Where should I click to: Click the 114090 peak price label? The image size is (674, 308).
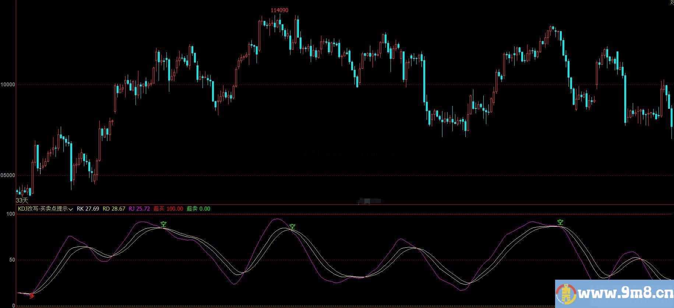(279, 10)
